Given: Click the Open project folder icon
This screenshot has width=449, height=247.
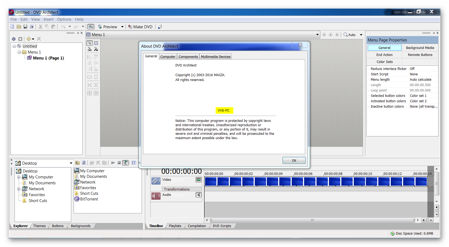Looking at the screenshot, I should pyautogui.click(x=19, y=27).
